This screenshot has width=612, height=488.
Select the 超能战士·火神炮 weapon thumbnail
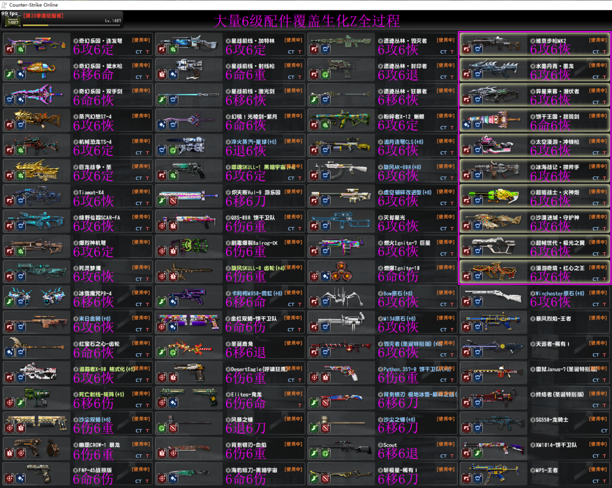tap(494, 196)
